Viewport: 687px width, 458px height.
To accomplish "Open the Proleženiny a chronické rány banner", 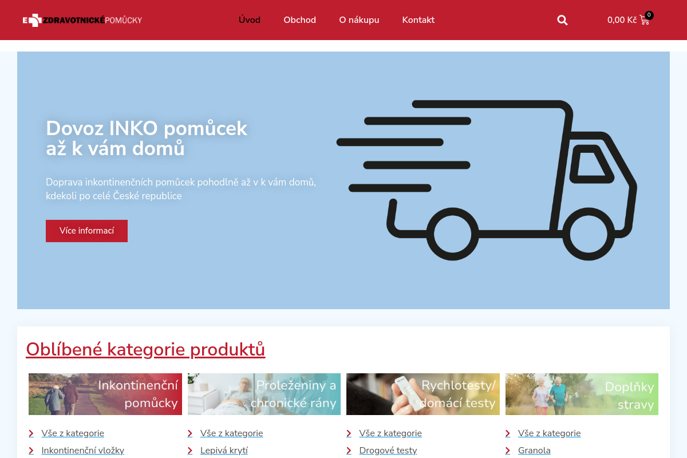I will point(264,394).
